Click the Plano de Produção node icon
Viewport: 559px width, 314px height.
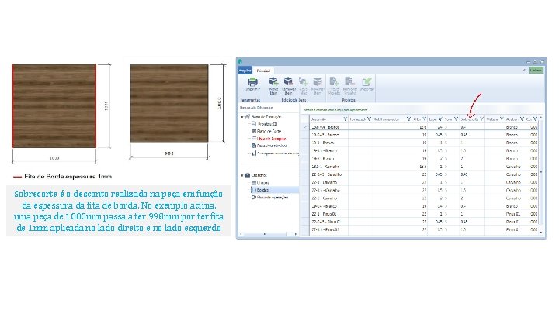click(x=248, y=116)
